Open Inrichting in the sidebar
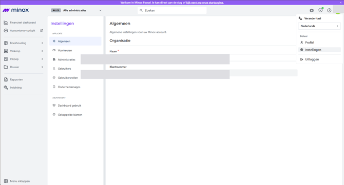The image size is (344, 185). pos(15,88)
